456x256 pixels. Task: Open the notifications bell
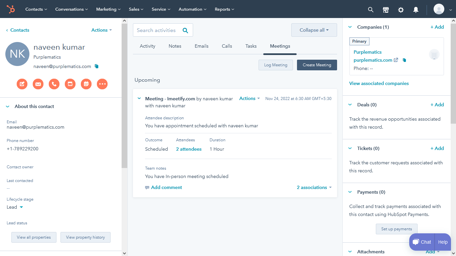click(x=416, y=9)
